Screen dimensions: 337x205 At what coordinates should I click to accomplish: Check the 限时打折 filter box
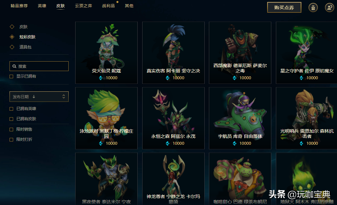[x=11, y=140]
